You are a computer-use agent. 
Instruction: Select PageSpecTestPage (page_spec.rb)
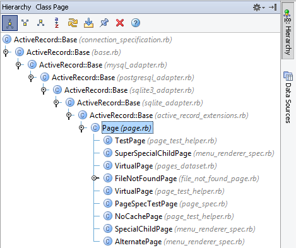point(165,204)
